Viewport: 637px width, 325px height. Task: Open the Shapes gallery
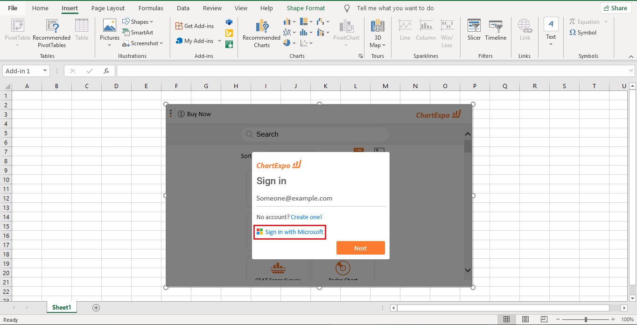[138, 21]
